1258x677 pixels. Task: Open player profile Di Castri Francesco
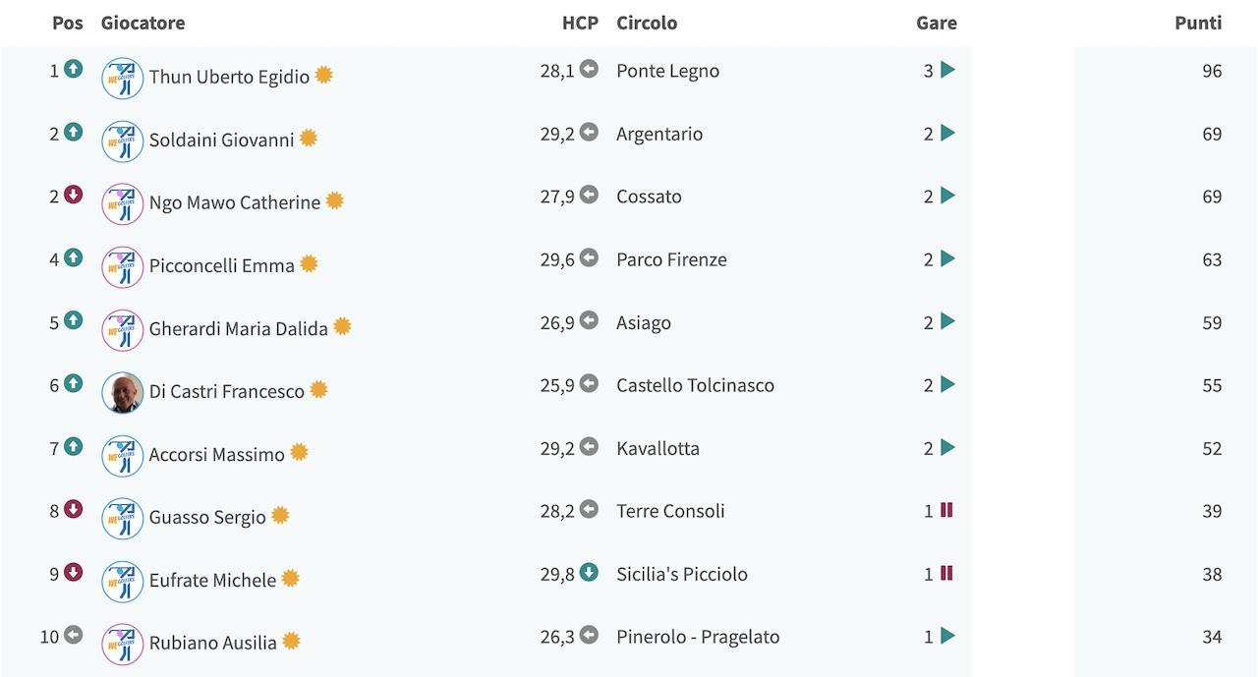(227, 391)
